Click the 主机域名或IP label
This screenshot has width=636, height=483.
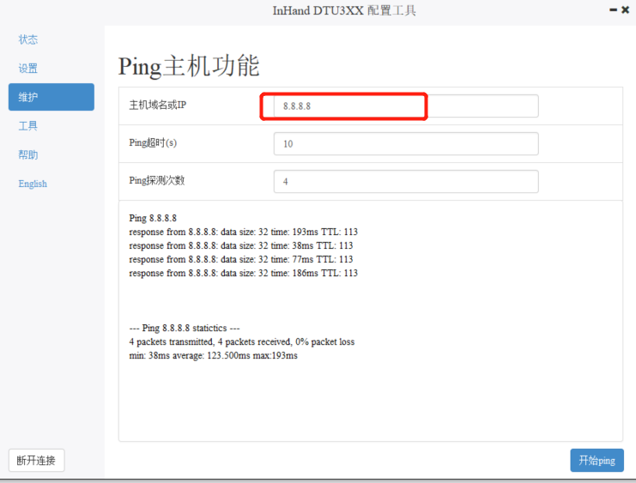coord(157,105)
